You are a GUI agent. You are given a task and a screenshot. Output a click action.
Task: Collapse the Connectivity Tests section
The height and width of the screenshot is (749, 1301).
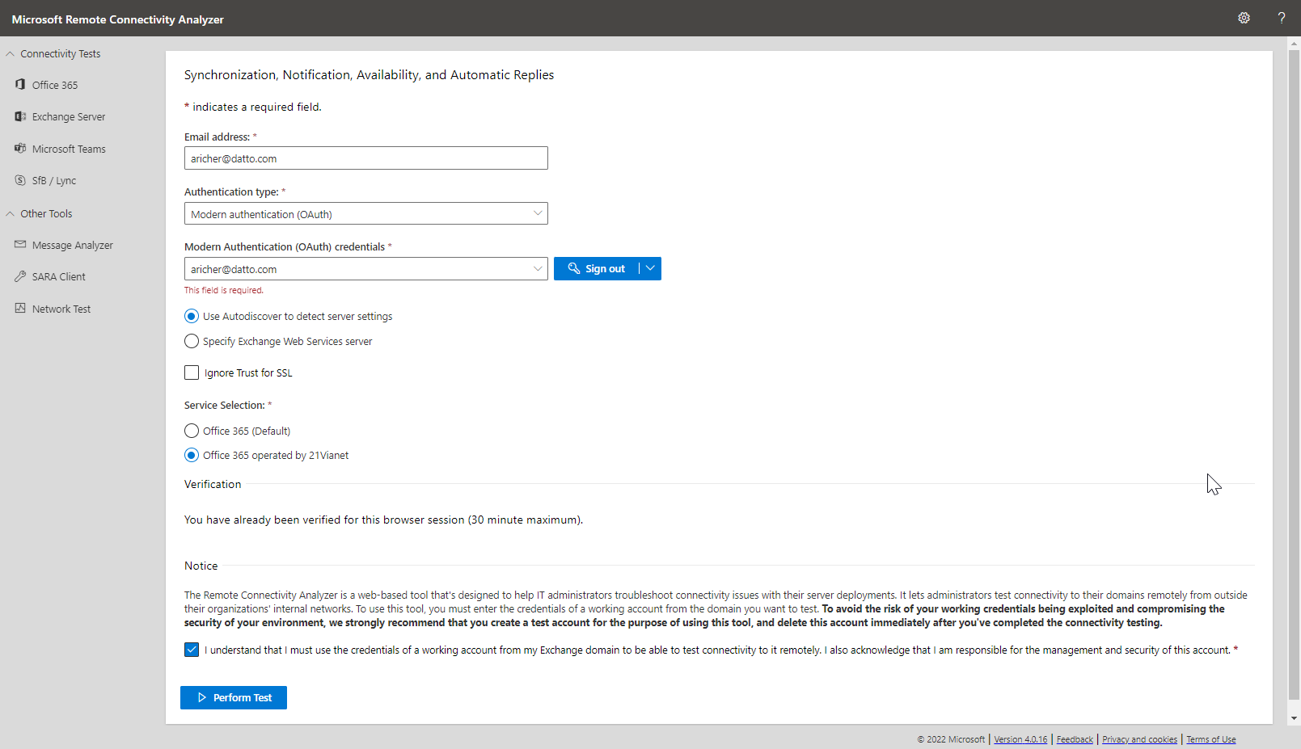pyautogui.click(x=11, y=54)
